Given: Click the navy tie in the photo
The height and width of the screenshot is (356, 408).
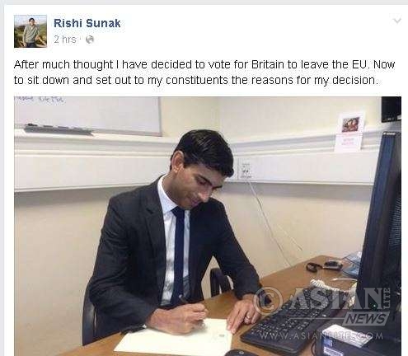Looking at the screenshot, I should [x=178, y=254].
